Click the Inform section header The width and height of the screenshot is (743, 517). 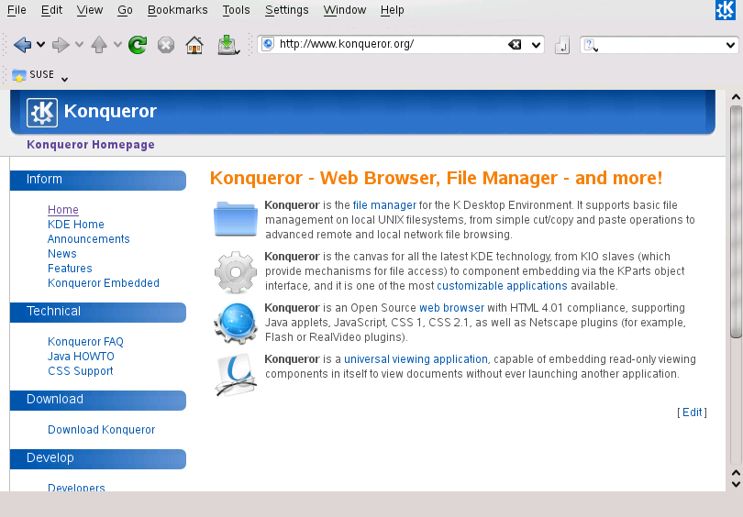[97, 180]
